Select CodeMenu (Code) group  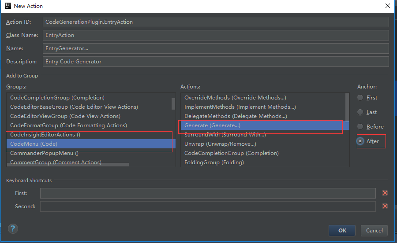(x=91, y=144)
